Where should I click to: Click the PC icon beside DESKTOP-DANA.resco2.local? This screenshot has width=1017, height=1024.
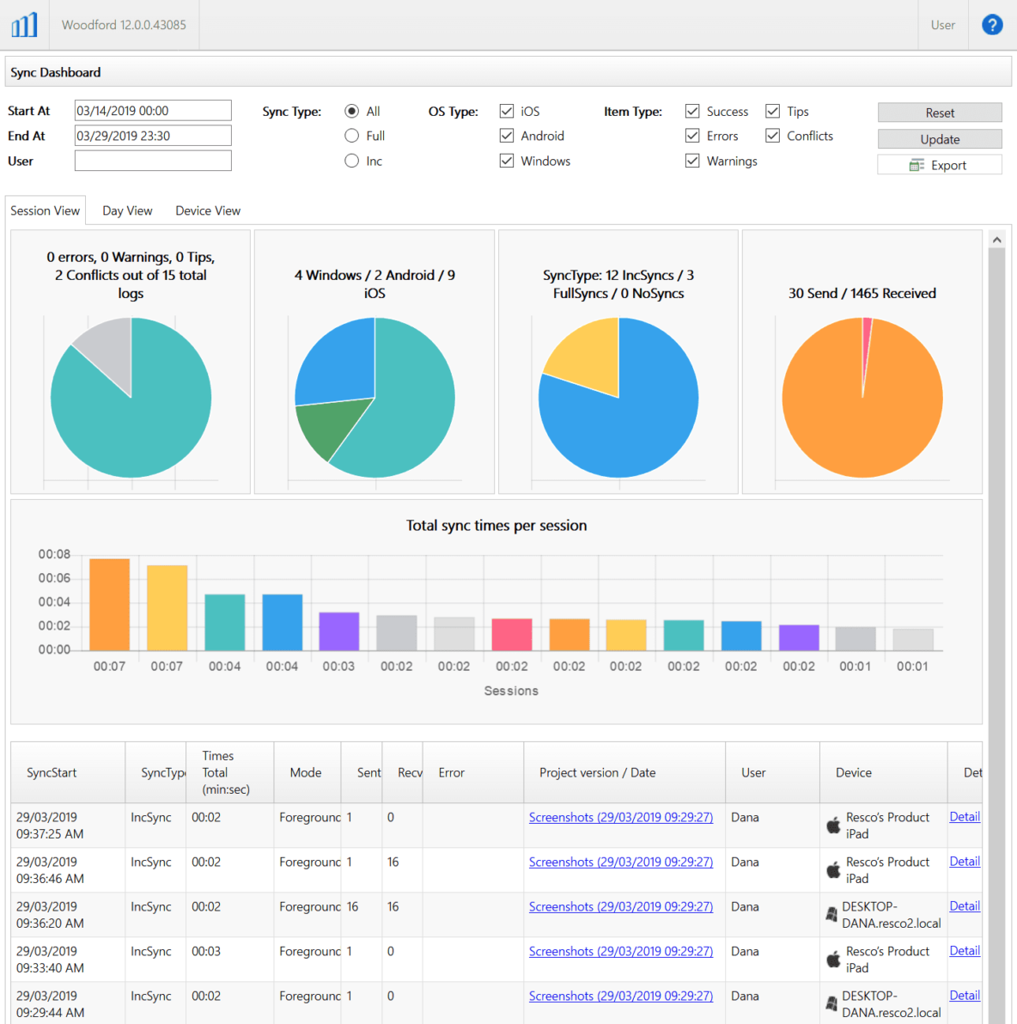tap(831, 914)
